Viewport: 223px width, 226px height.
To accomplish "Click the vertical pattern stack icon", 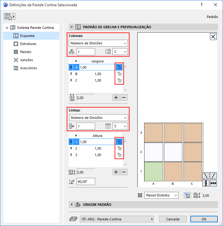I will (206, 183).
